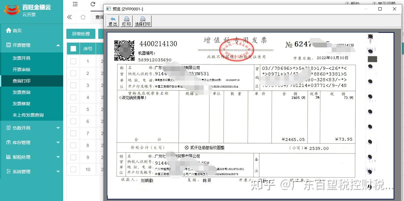The width and height of the screenshot is (404, 201).
Task: Open 发票查询 in sidebar
Action: coord(32,92)
